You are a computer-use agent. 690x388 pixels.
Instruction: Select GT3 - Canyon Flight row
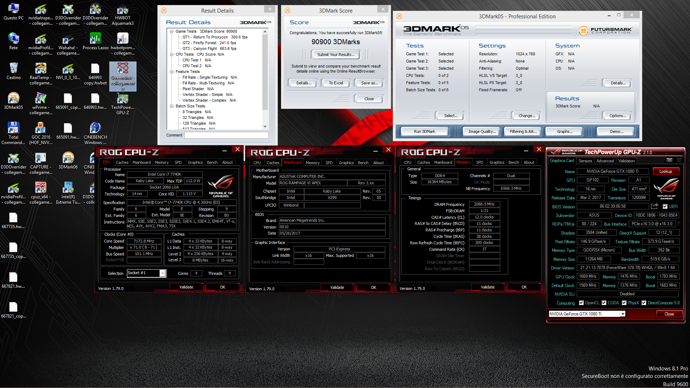[x=209, y=48]
